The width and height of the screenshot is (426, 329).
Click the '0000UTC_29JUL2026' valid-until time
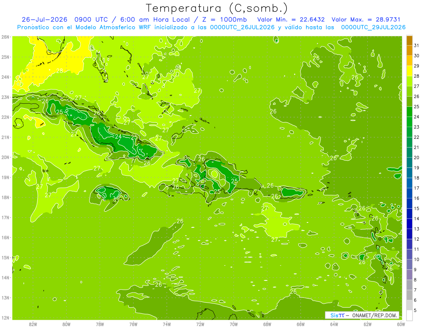click(373, 27)
